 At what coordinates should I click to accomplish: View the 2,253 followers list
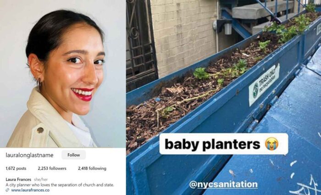point(52,168)
